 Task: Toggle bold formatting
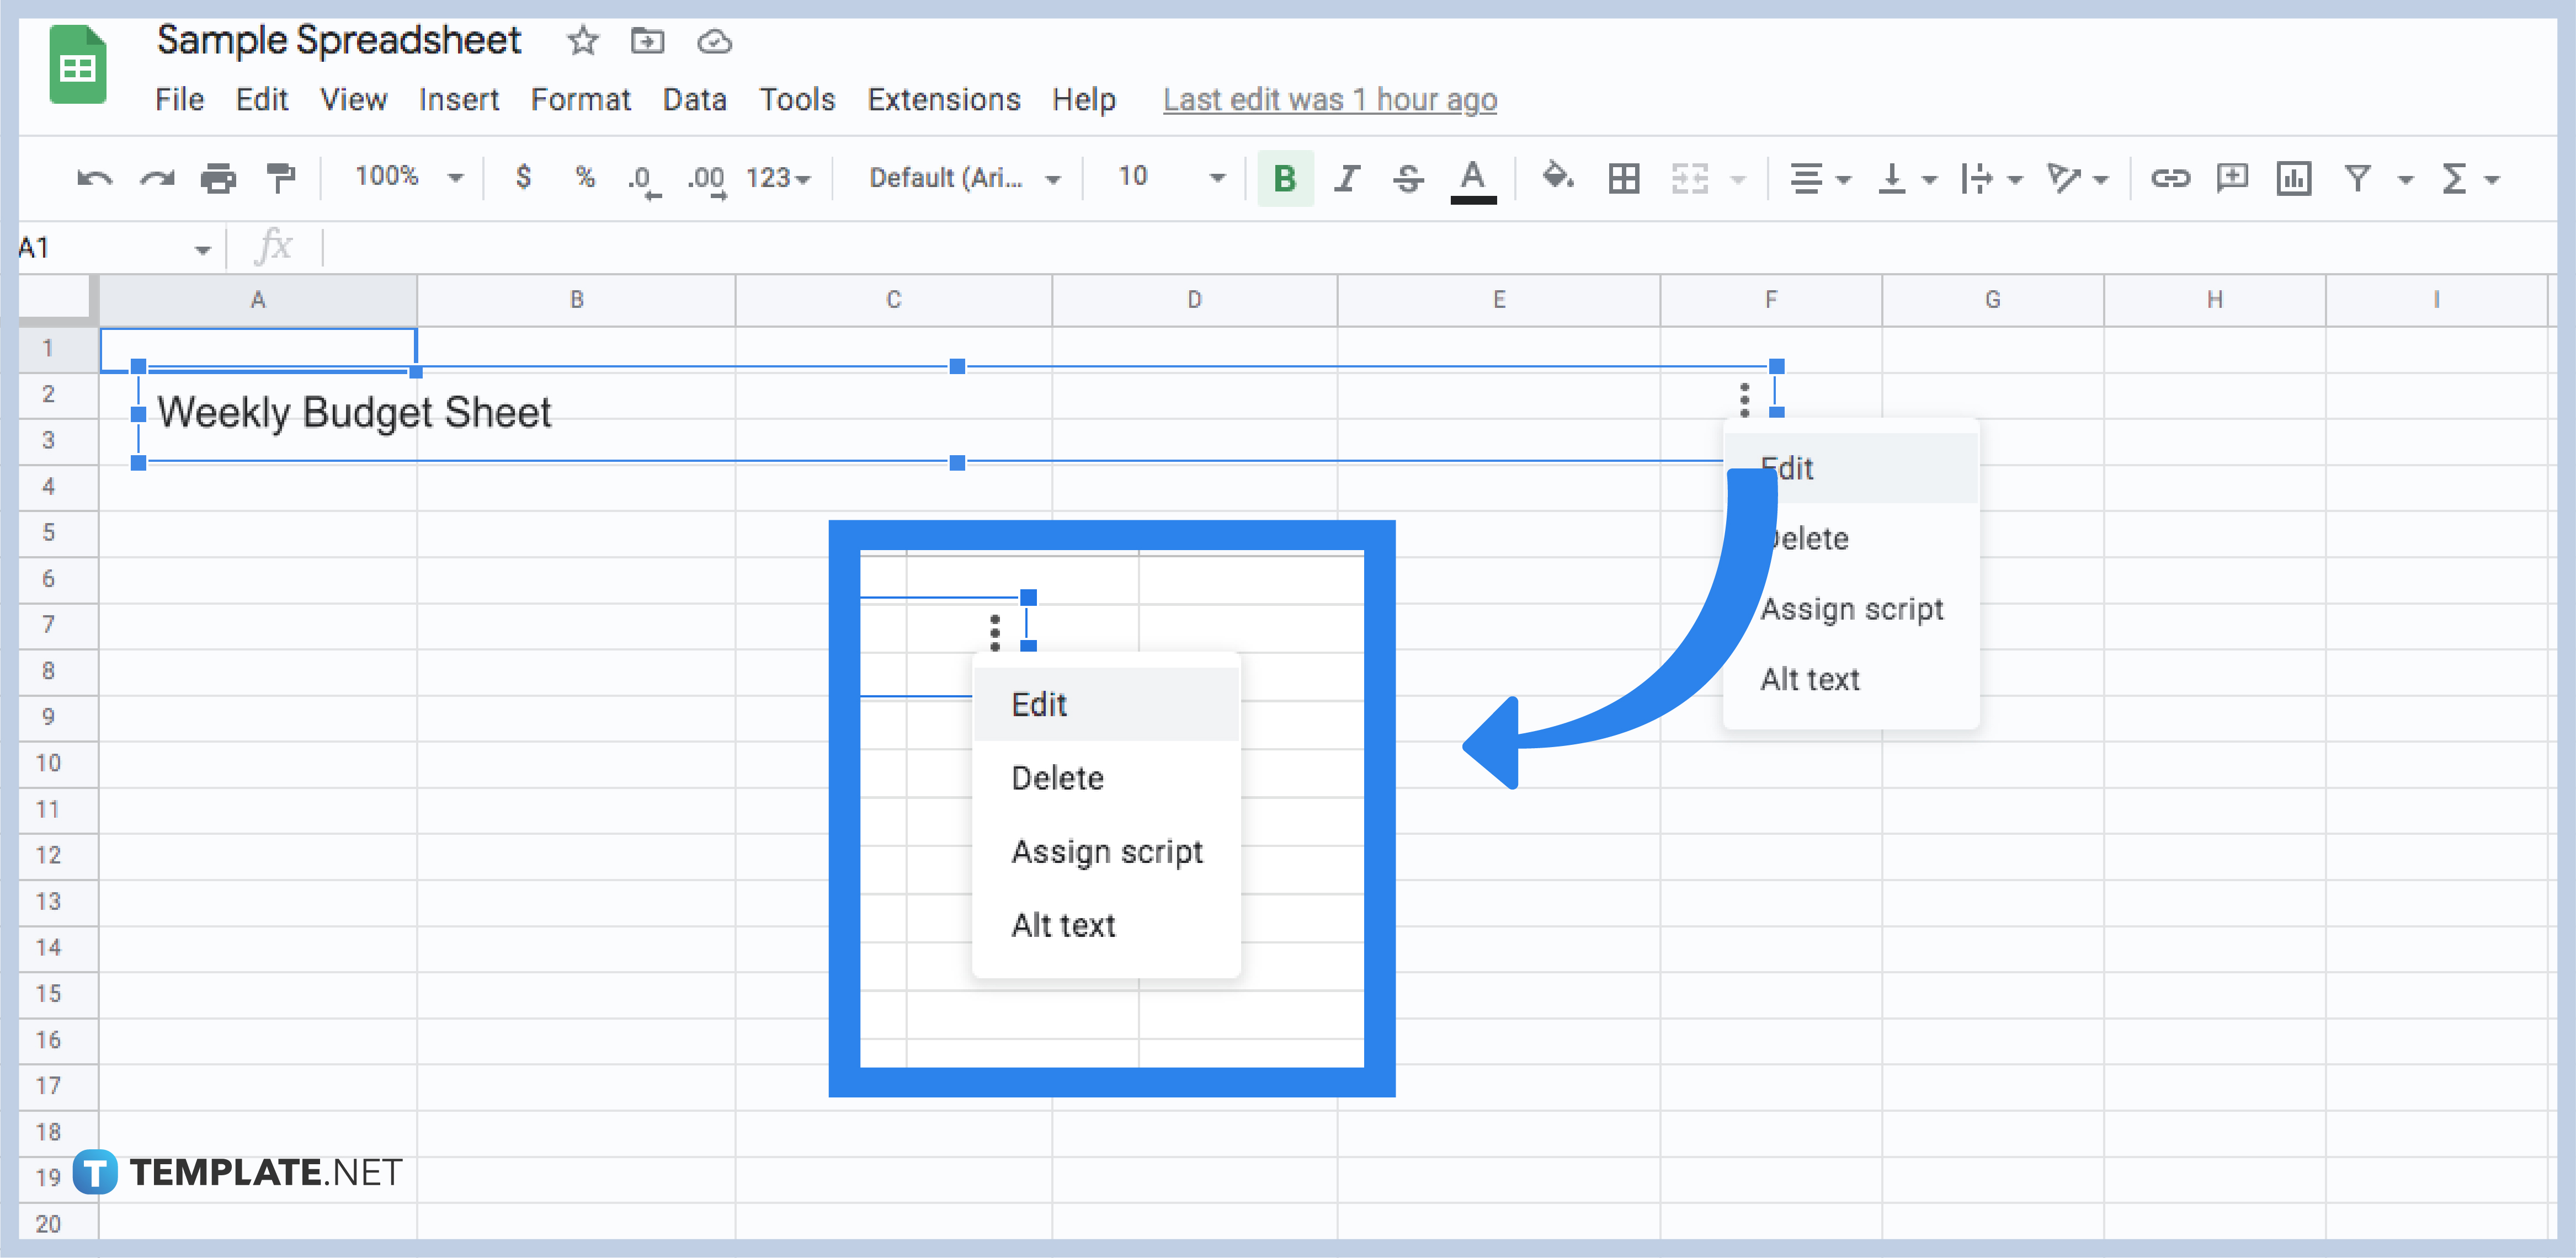(x=1285, y=178)
